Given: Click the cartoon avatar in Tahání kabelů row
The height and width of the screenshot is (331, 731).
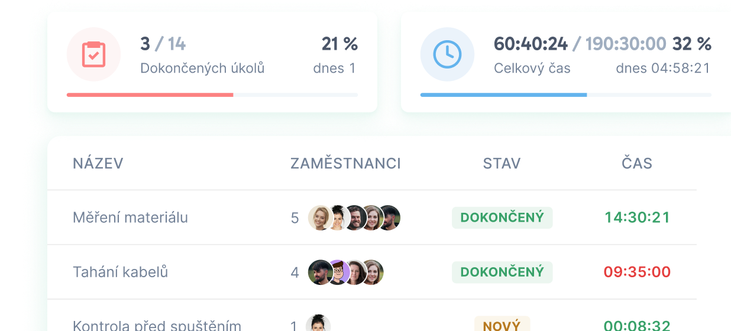Looking at the screenshot, I should point(338,272).
